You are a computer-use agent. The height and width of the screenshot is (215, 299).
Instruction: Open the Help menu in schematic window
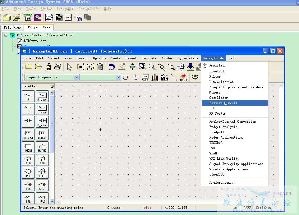(232, 58)
